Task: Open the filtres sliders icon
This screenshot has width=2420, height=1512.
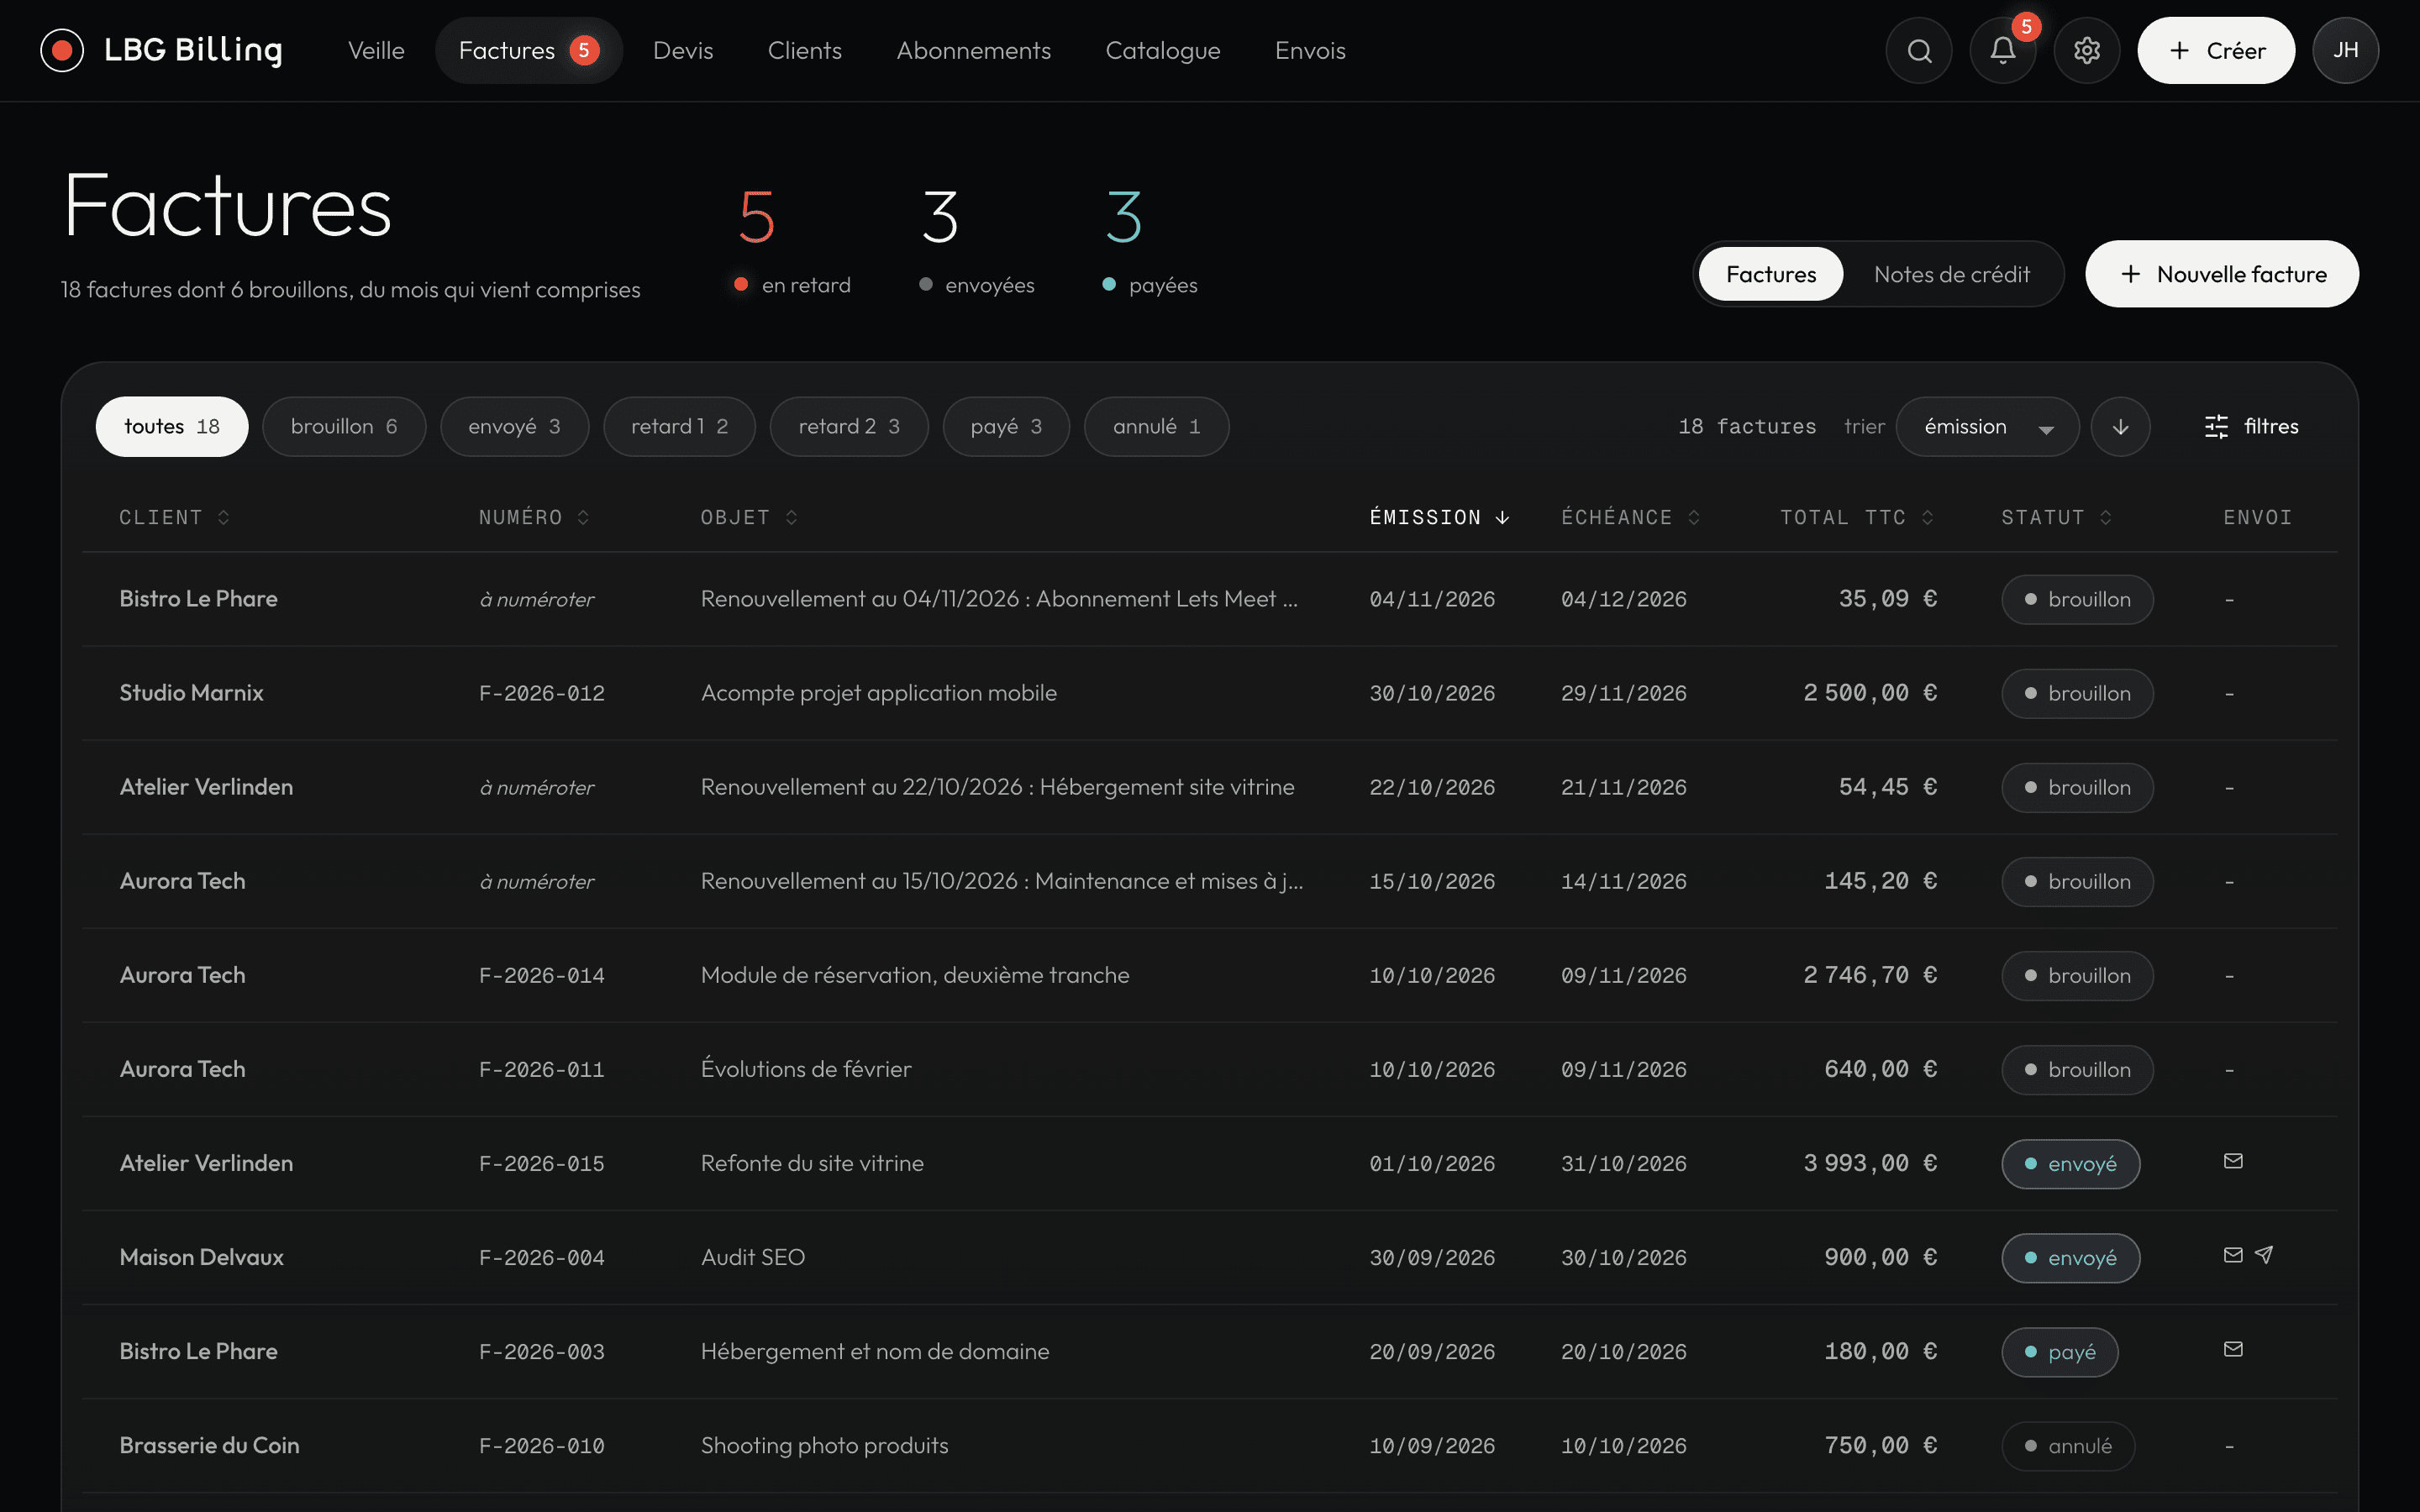Action: coord(2216,427)
